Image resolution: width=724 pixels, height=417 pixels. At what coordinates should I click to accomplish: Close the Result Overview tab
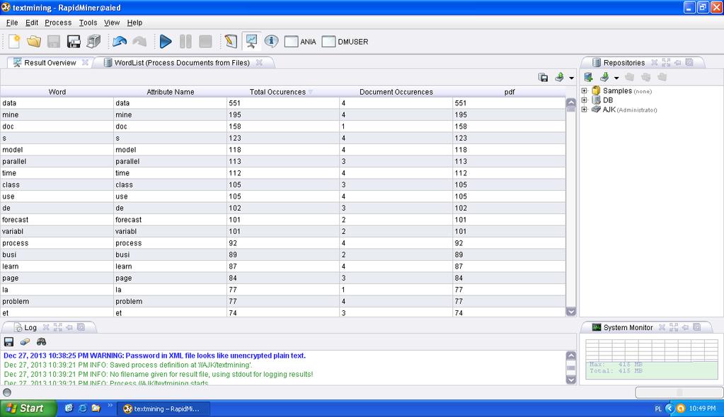(x=85, y=62)
